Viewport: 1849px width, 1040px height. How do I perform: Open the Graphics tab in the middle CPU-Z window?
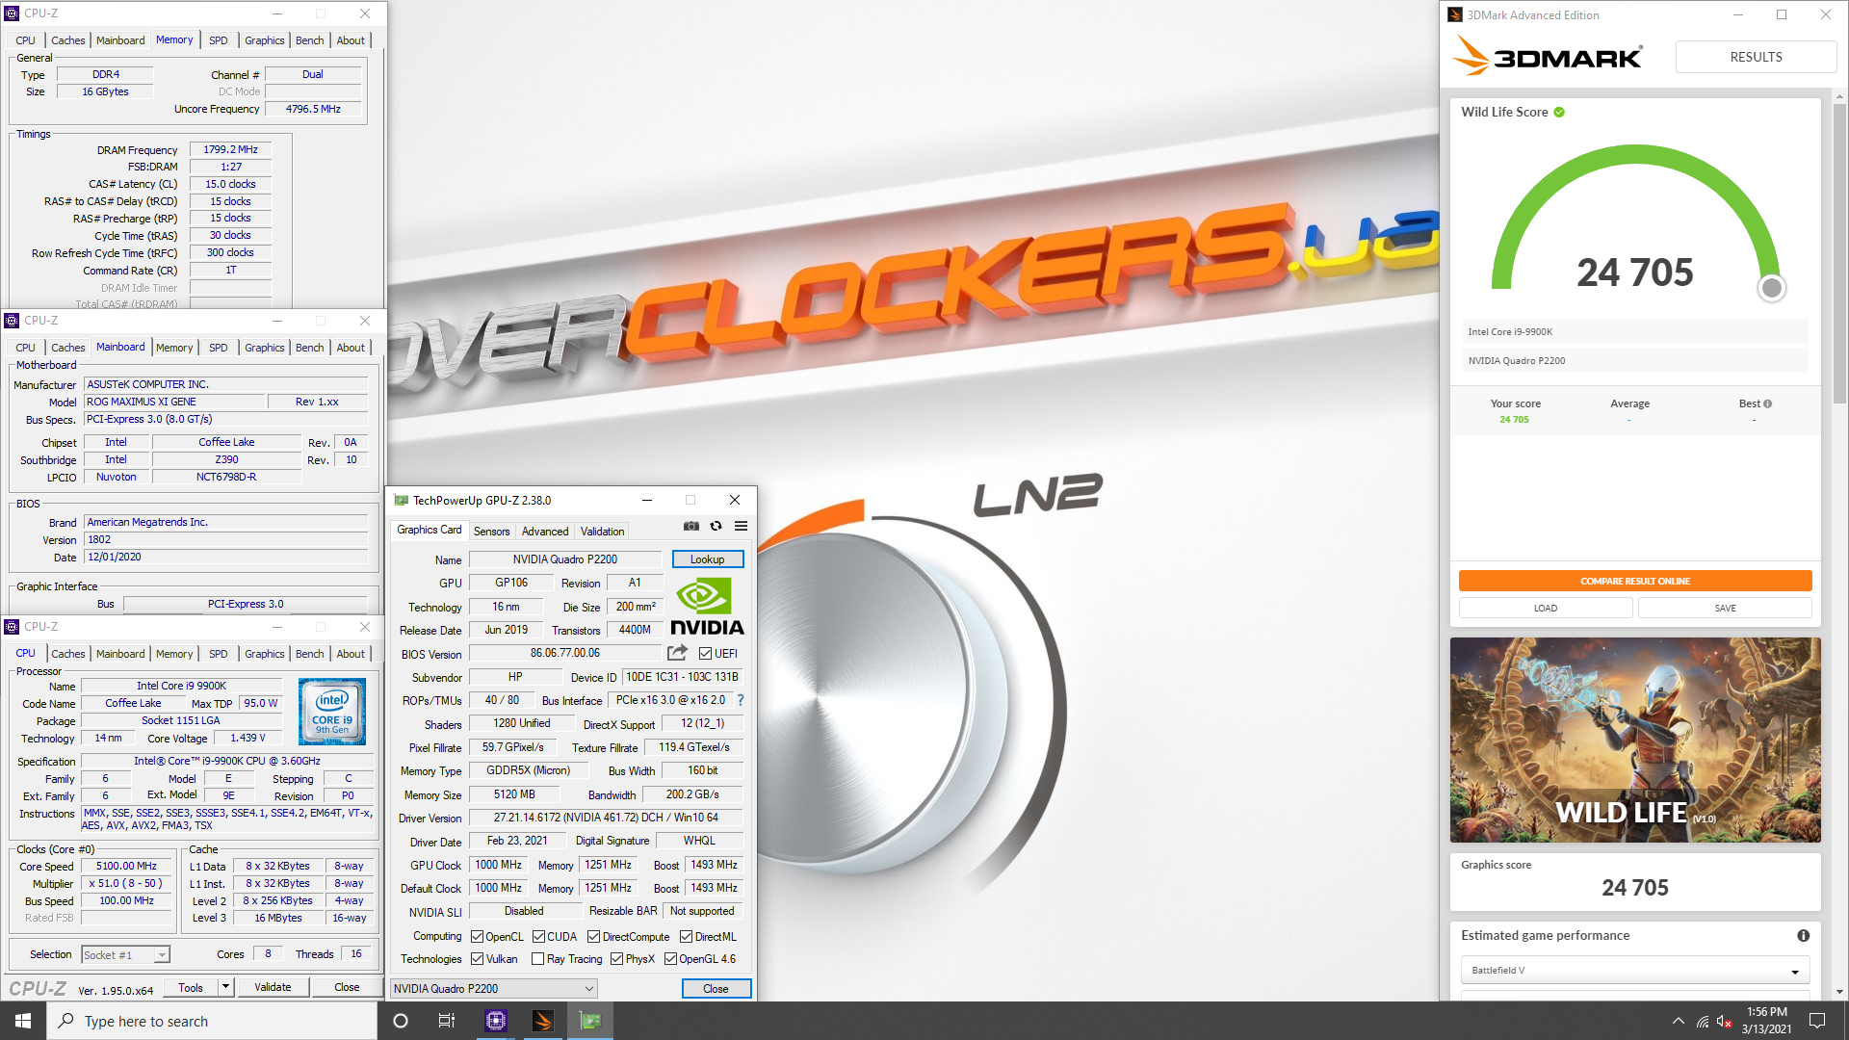coord(264,348)
